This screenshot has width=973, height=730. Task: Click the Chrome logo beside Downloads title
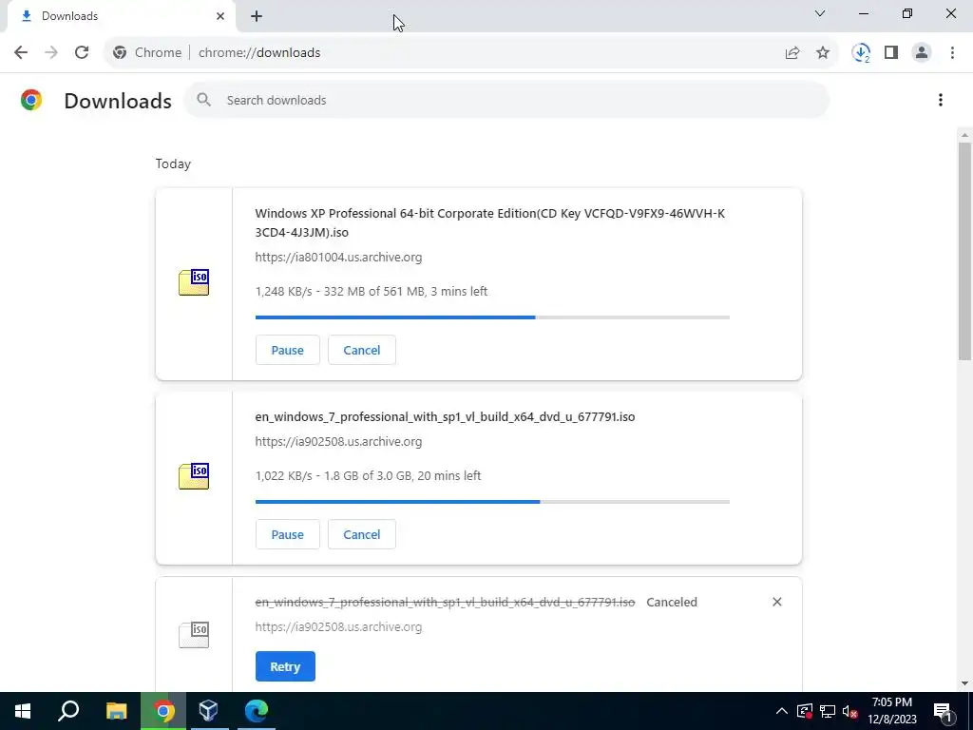(31, 100)
